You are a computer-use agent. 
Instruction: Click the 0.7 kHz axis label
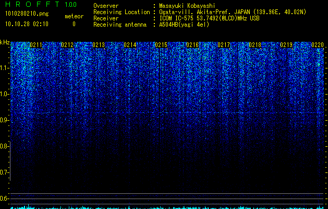[4, 172]
